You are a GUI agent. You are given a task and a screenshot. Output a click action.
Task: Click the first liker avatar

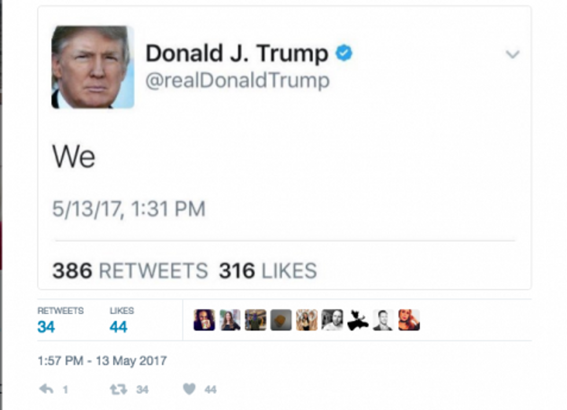[204, 320]
